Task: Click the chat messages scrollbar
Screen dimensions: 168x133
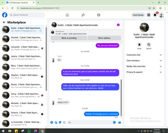Action: coord(121,98)
